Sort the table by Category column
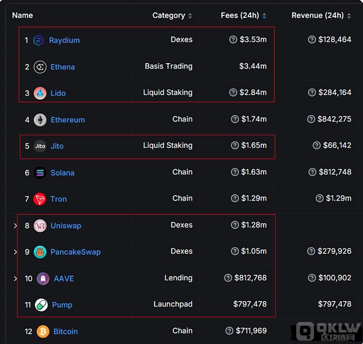The image size is (363, 344). 172,15
